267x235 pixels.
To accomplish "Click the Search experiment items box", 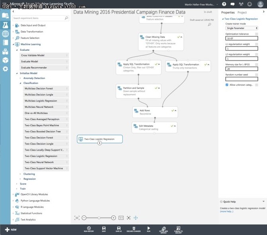I will click(41, 18).
